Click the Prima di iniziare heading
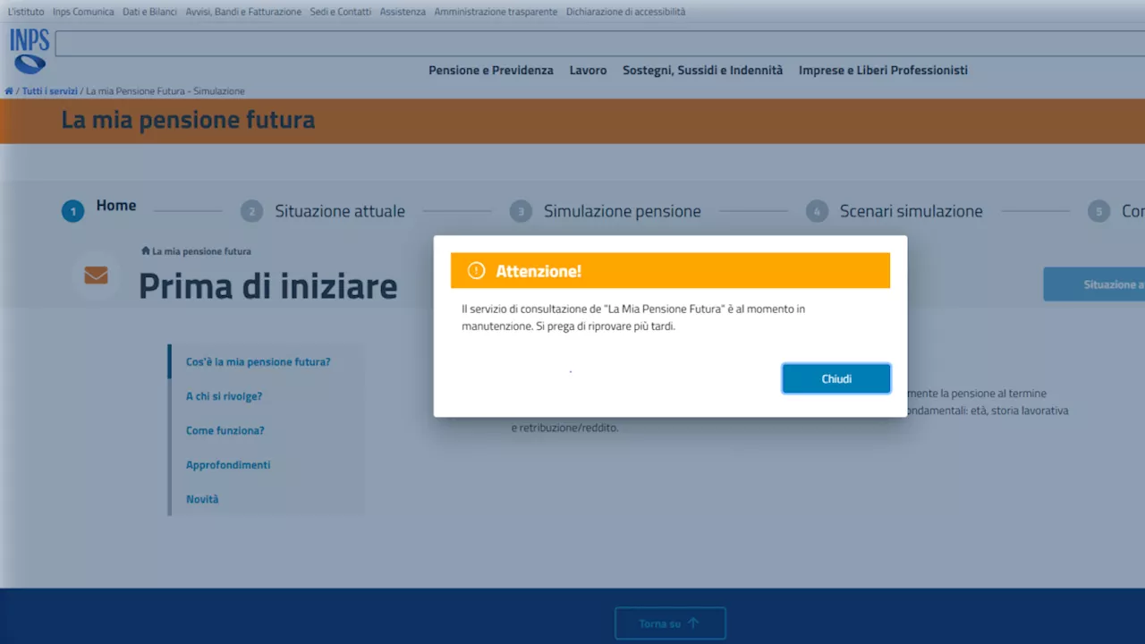 [268, 286]
